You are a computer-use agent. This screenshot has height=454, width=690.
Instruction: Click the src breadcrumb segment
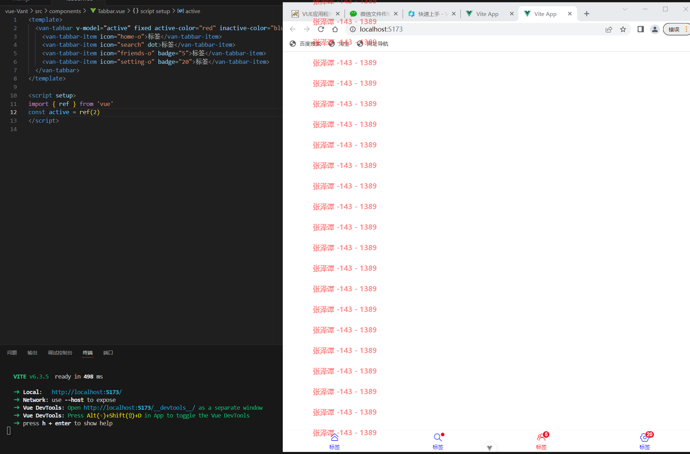[39, 11]
